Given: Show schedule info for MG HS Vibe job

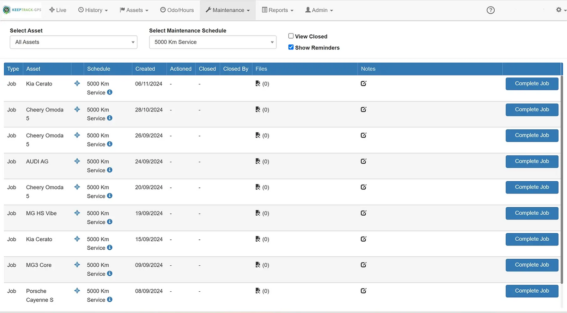Looking at the screenshot, I should pos(110,222).
